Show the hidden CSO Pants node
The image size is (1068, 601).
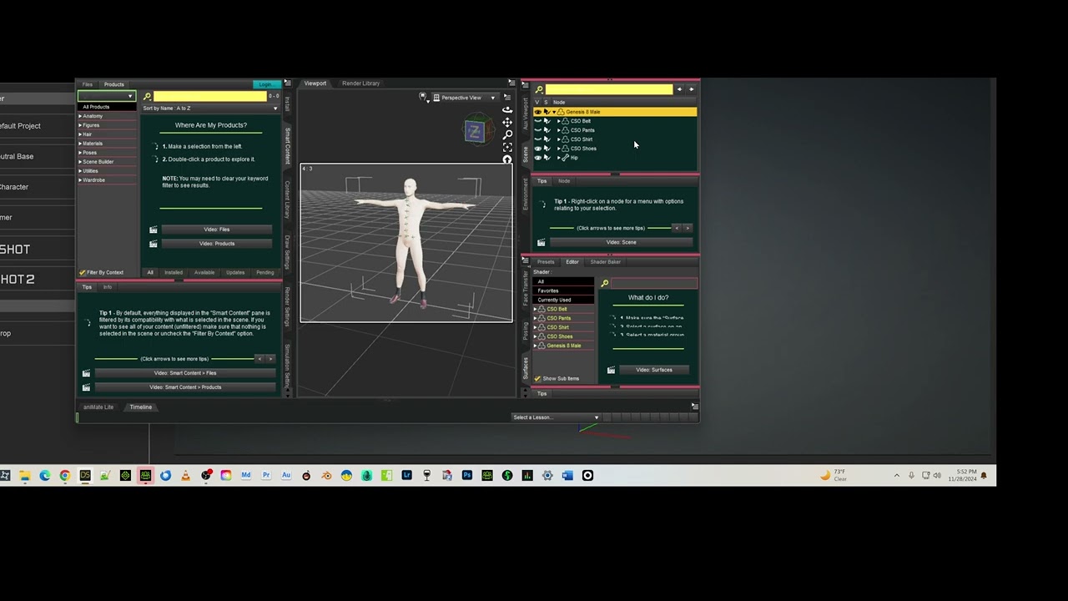(537, 130)
